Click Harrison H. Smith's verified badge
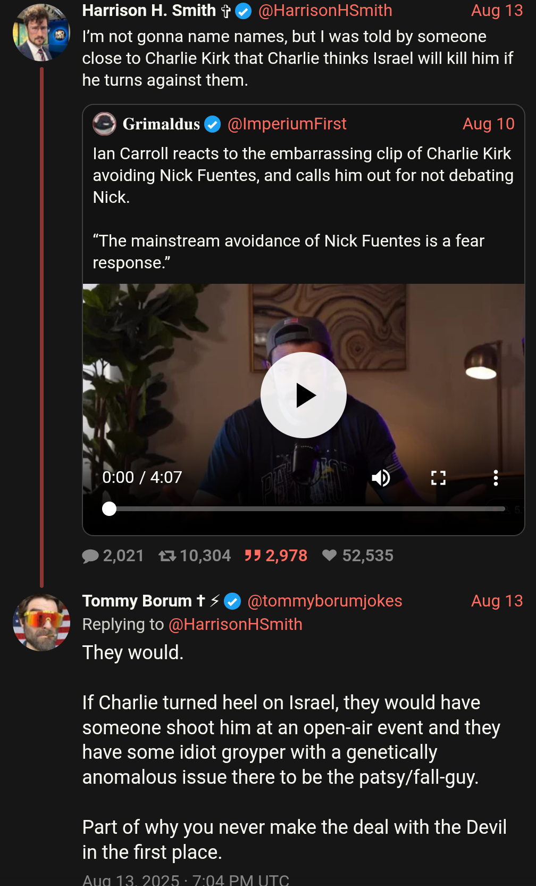 (x=243, y=11)
